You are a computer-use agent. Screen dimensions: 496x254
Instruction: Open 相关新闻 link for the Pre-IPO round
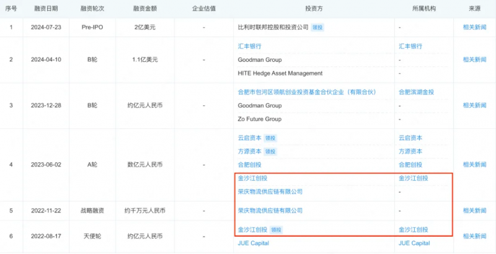point(474,27)
